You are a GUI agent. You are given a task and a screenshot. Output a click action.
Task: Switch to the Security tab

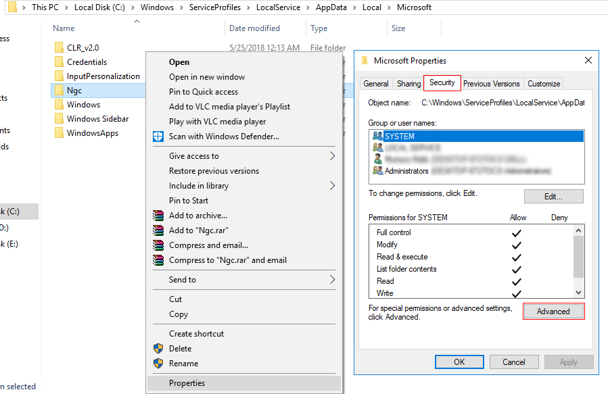(442, 83)
